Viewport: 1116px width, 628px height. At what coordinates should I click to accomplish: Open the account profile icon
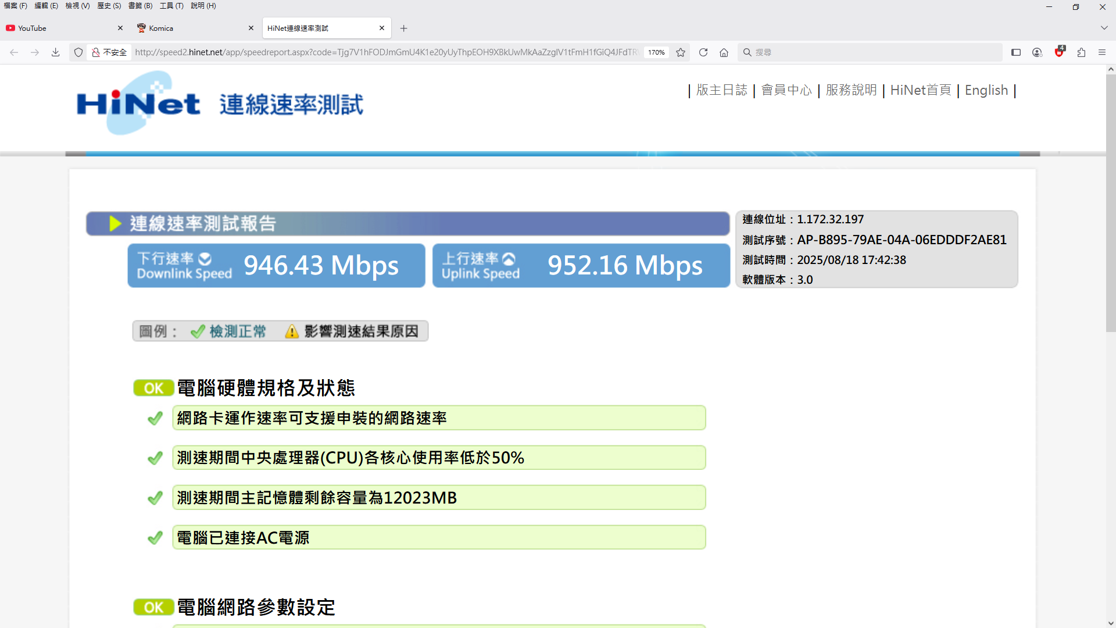pyautogui.click(x=1037, y=52)
